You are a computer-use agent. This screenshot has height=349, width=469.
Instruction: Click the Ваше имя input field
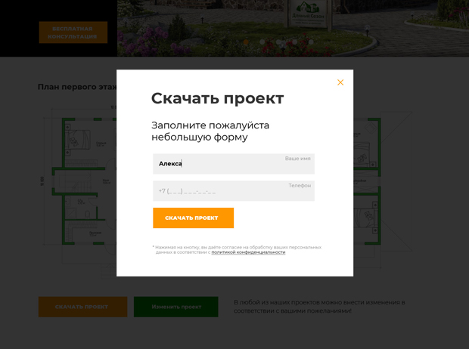(234, 164)
